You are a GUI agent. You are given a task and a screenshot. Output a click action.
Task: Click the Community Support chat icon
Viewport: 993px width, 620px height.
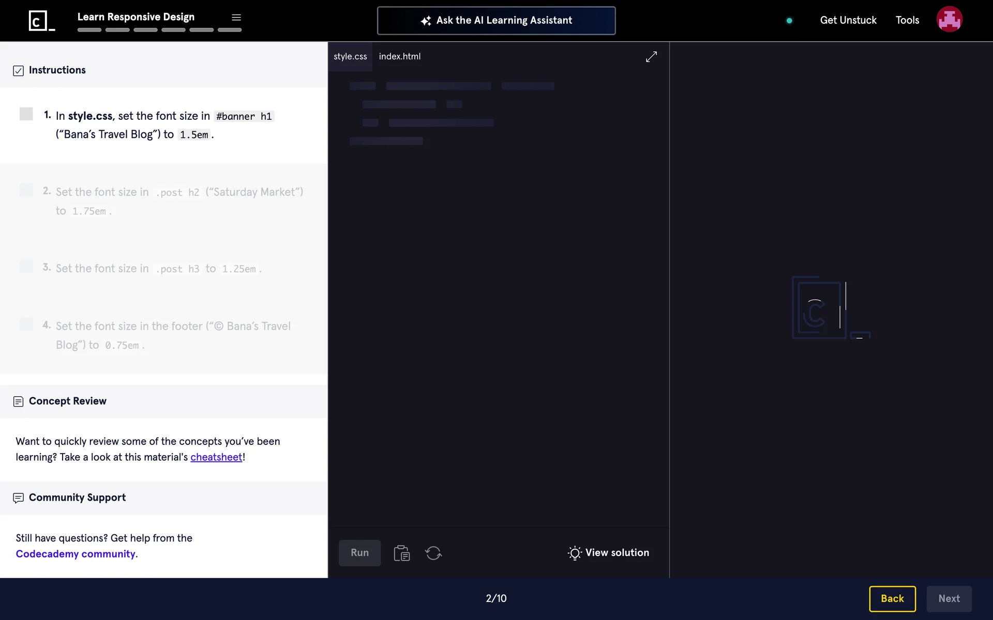18,498
